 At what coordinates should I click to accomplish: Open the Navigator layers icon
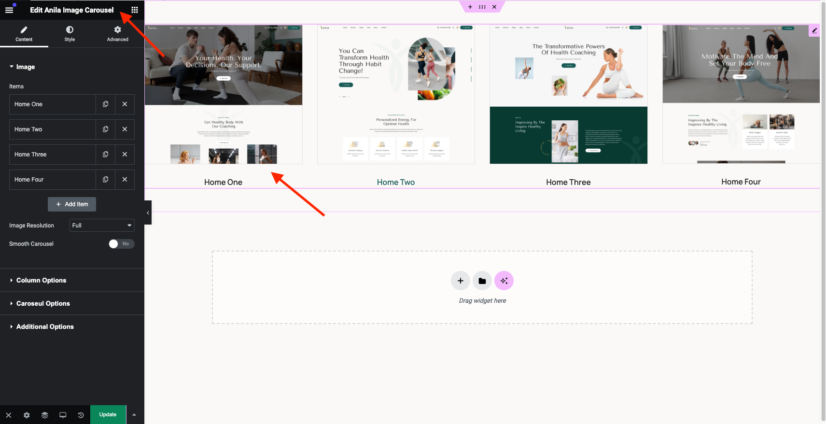pyautogui.click(x=45, y=415)
